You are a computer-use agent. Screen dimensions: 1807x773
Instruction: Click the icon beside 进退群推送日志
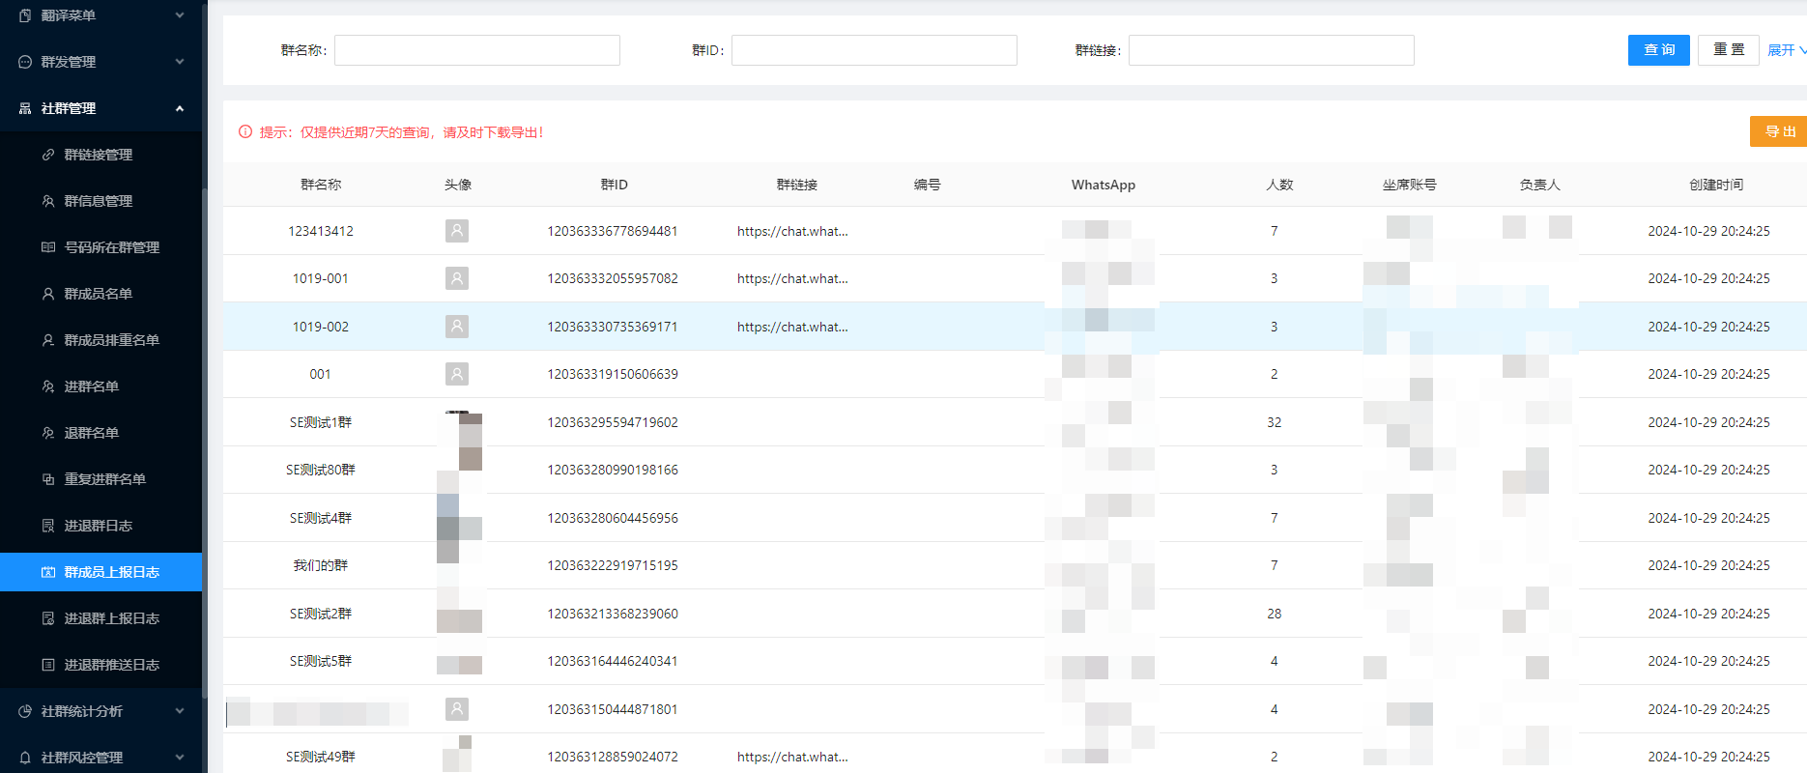[x=48, y=665]
